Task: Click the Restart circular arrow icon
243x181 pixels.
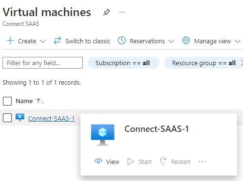Action: tap(163, 162)
